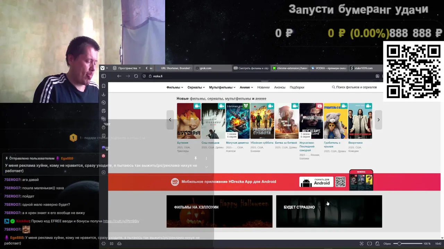Open tracker blocker shield icon
Image resolution: width=444 pixels, height=249 pixels.
click(x=144, y=76)
